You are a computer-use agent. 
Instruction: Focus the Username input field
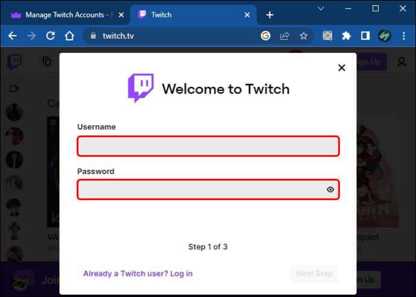[x=208, y=146]
